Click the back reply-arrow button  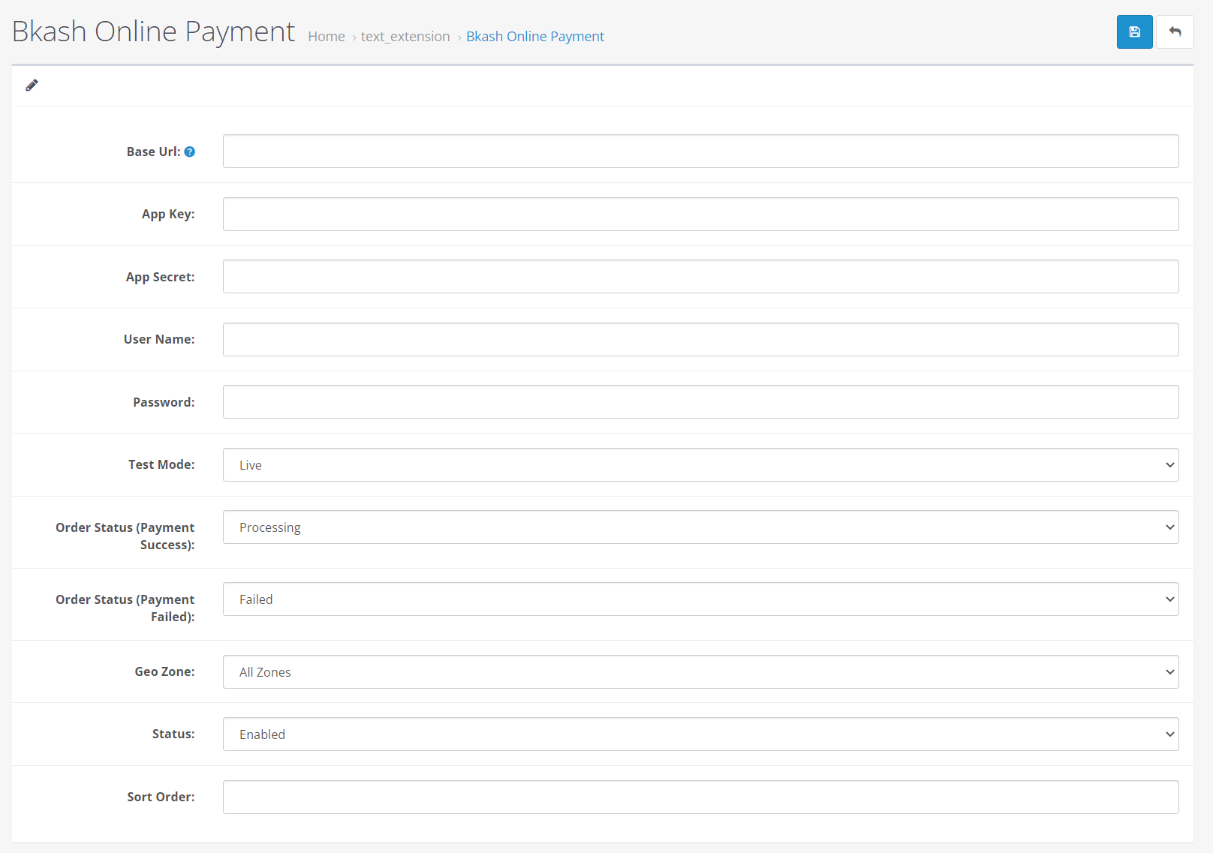pos(1175,32)
